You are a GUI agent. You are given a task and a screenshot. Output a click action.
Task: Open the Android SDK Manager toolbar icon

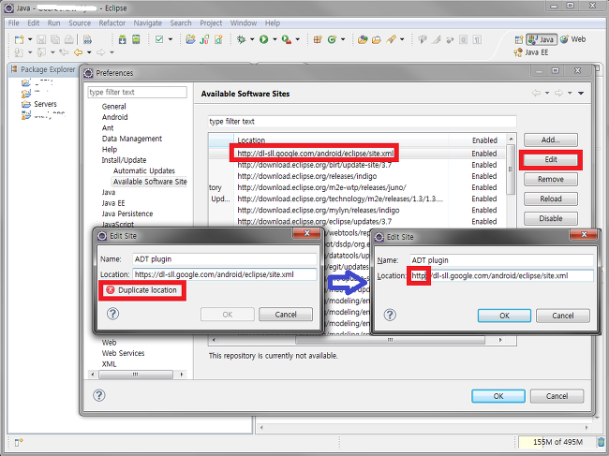click(122, 39)
